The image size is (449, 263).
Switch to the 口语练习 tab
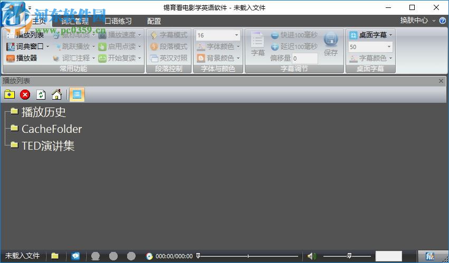[x=118, y=21]
